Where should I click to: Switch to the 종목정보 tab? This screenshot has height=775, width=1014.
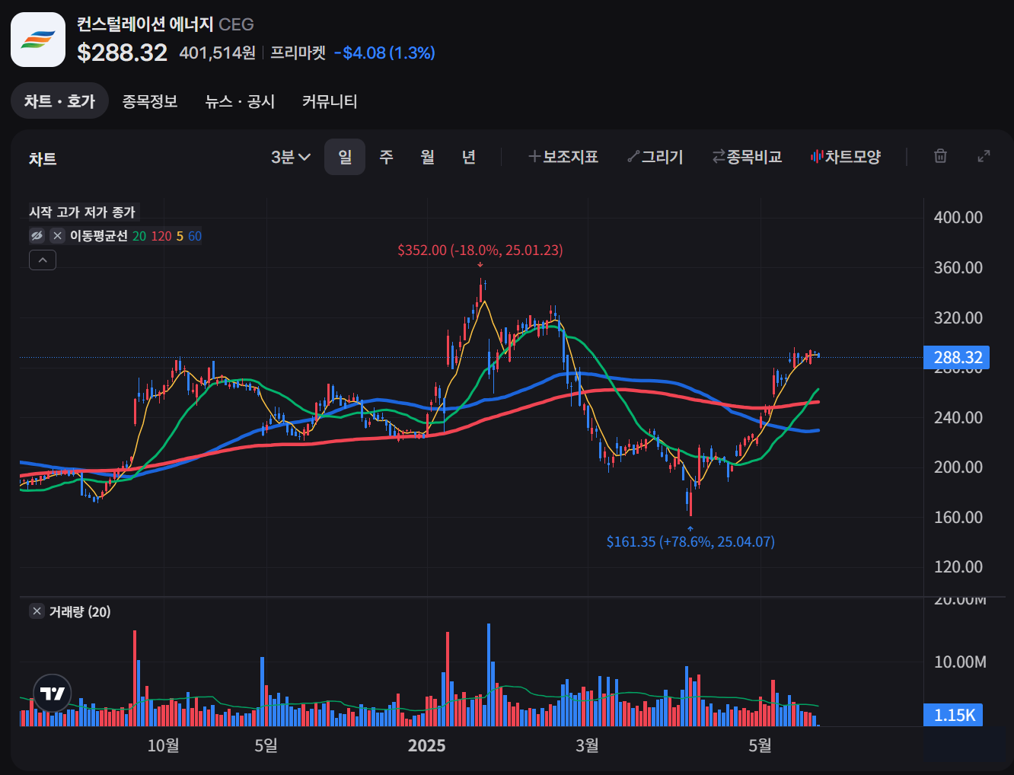click(150, 101)
